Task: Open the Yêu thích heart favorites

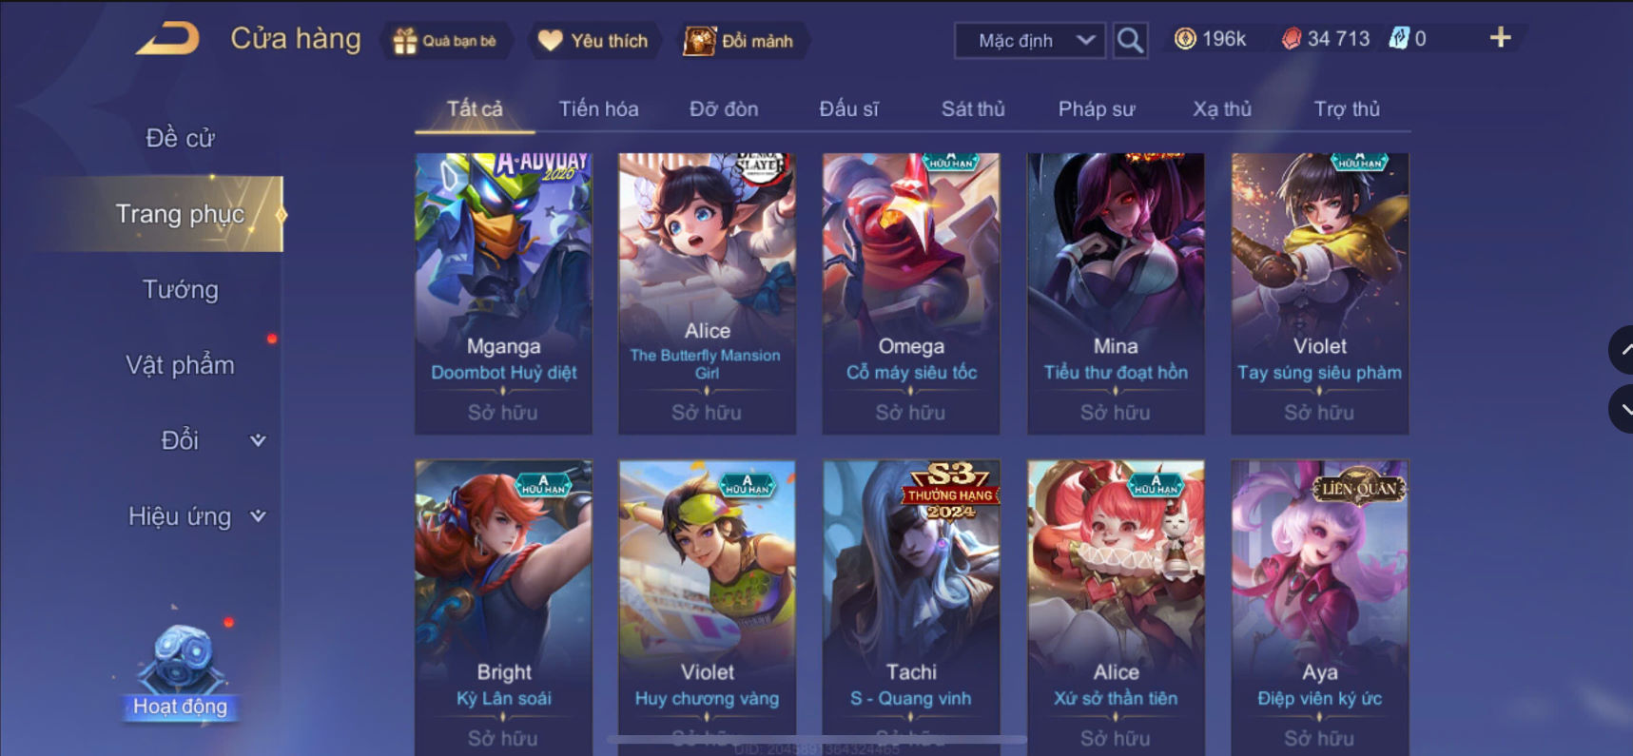Action: 550,41
